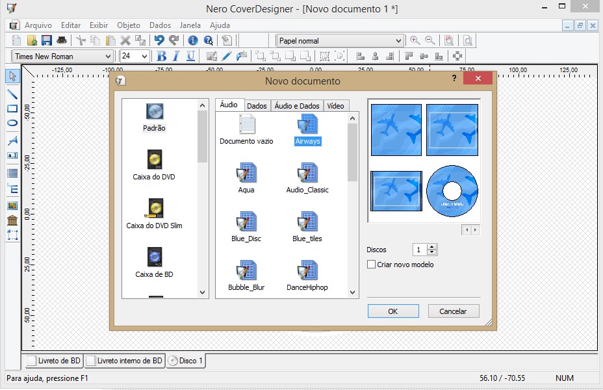Select the Line drawing tool
This screenshot has height=390, width=603.
[x=12, y=94]
